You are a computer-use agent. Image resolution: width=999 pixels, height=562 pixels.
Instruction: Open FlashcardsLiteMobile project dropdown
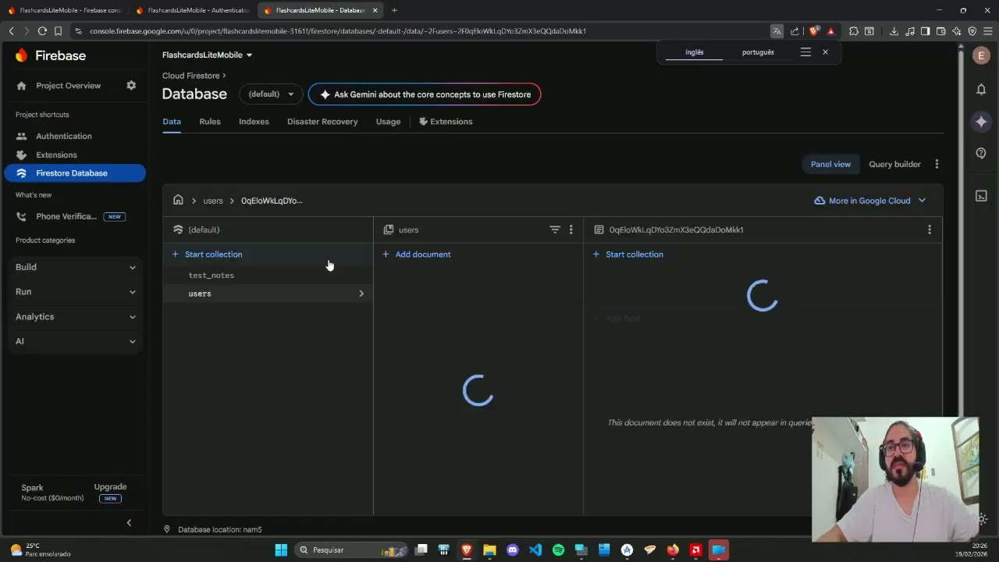pyautogui.click(x=207, y=55)
